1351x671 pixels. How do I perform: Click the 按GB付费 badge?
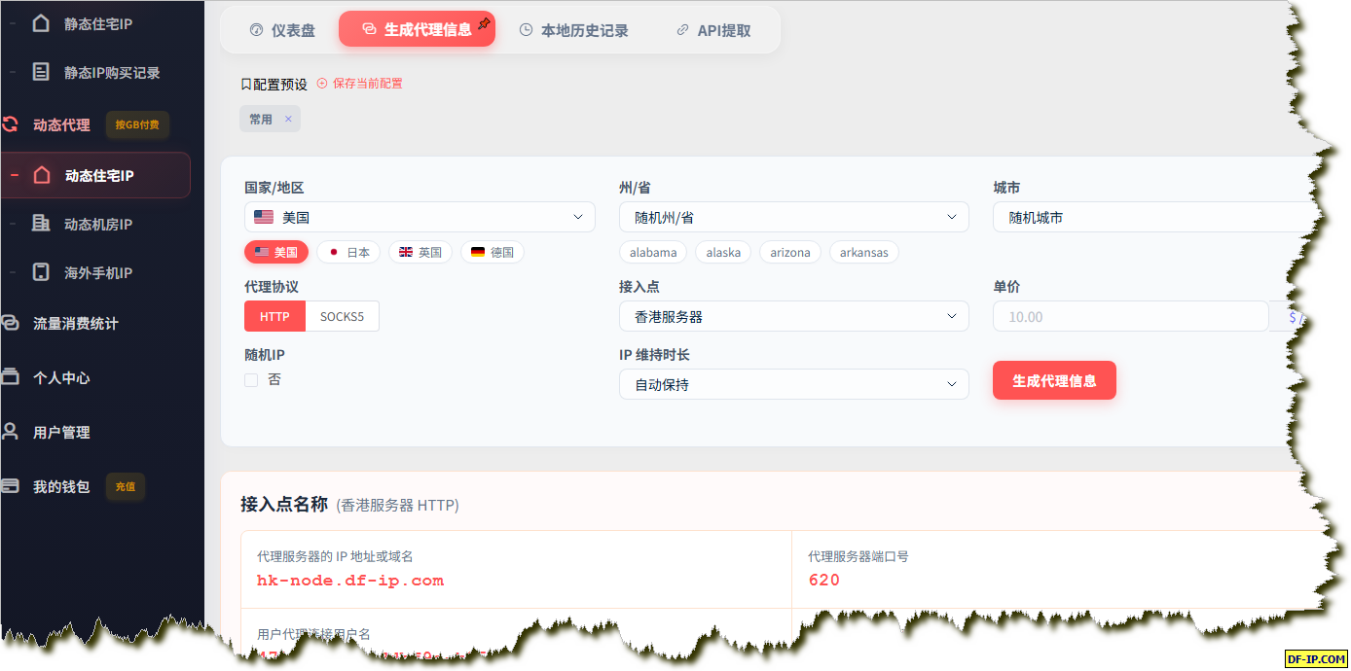click(x=137, y=124)
